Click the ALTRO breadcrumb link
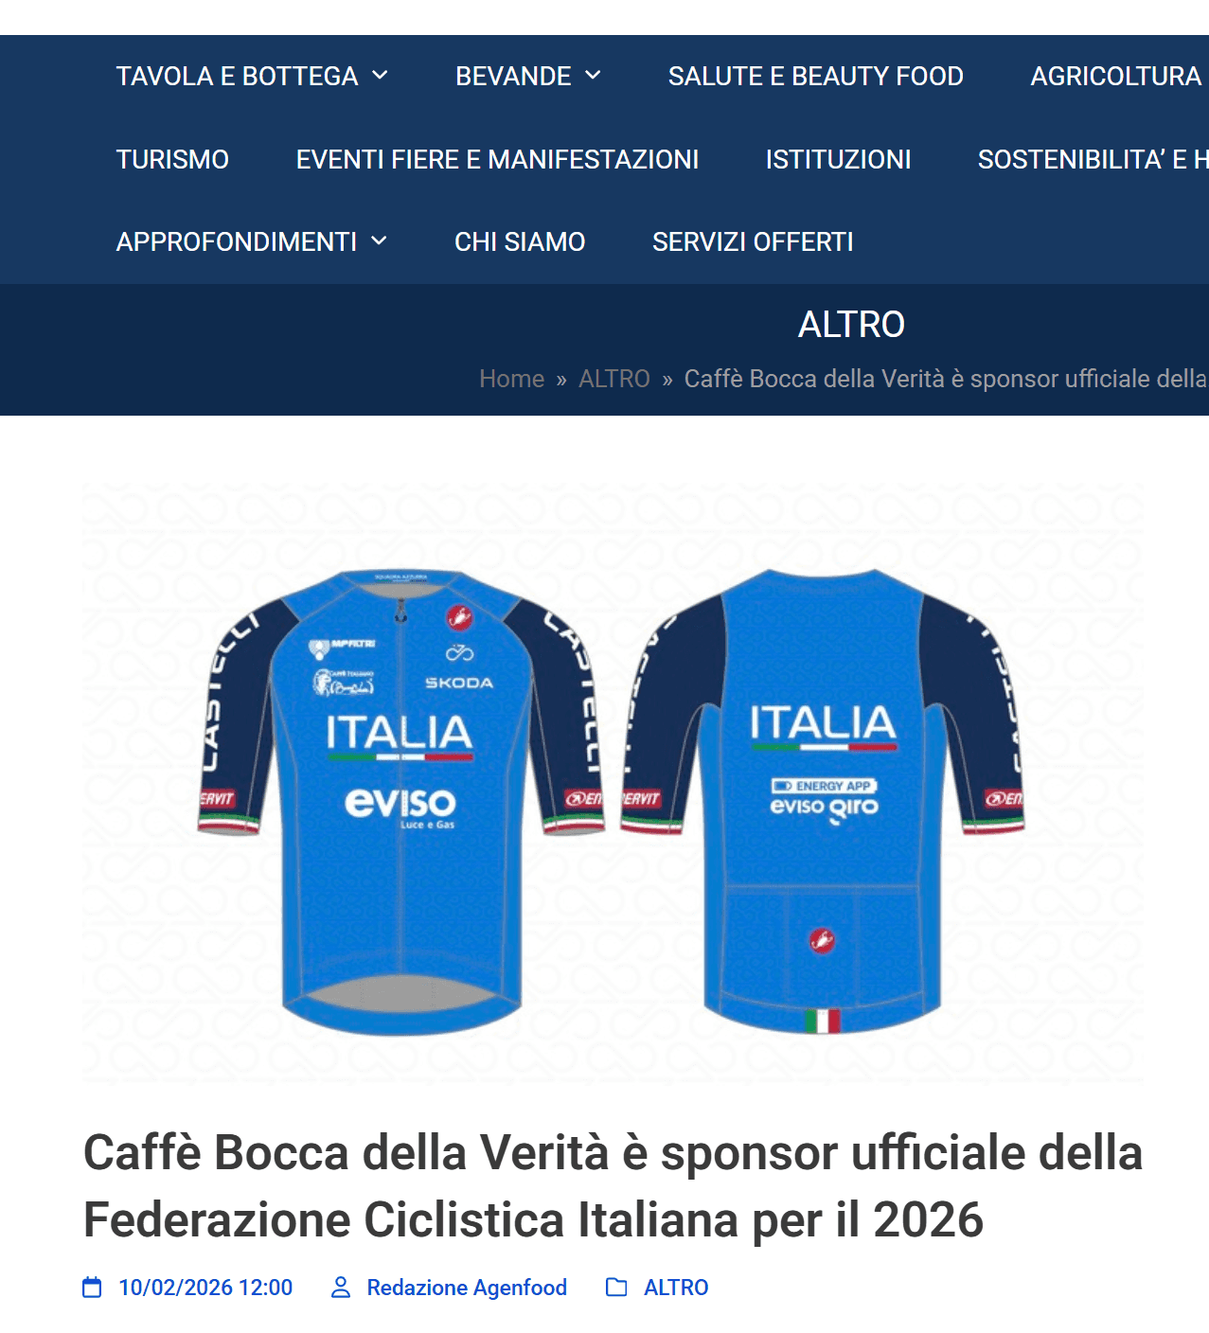1209x1333 pixels. (614, 379)
